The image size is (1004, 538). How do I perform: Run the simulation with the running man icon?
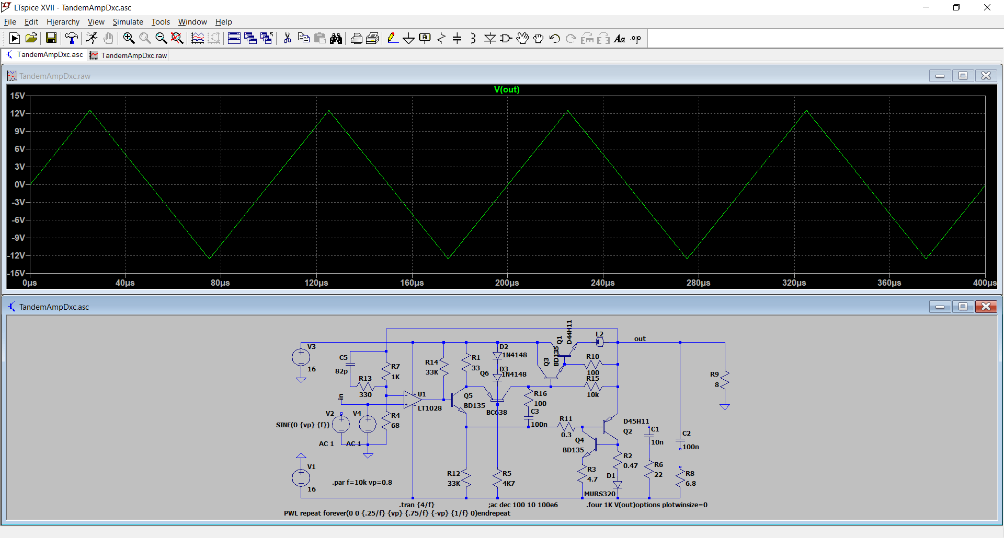92,38
